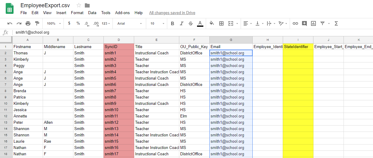Image resolution: width=373 pixels, height=158 pixels.
Task: Open the Add-ons menu
Action: (x=122, y=13)
